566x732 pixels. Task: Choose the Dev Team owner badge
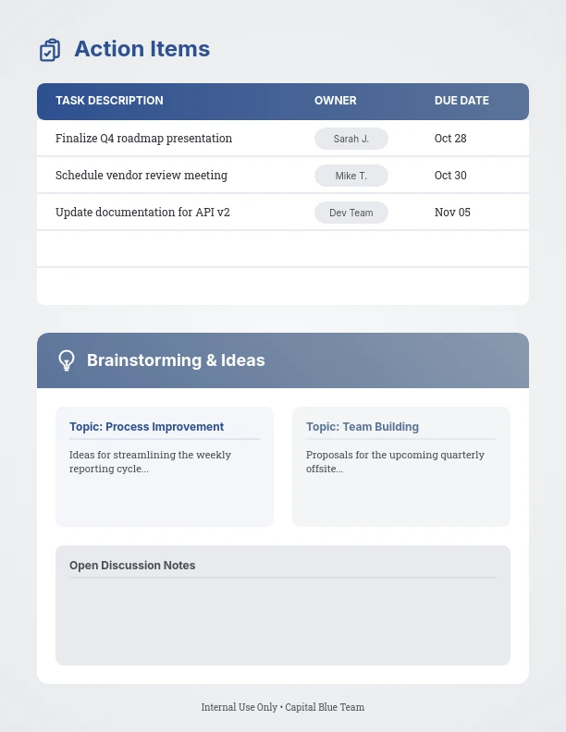(351, 213)
